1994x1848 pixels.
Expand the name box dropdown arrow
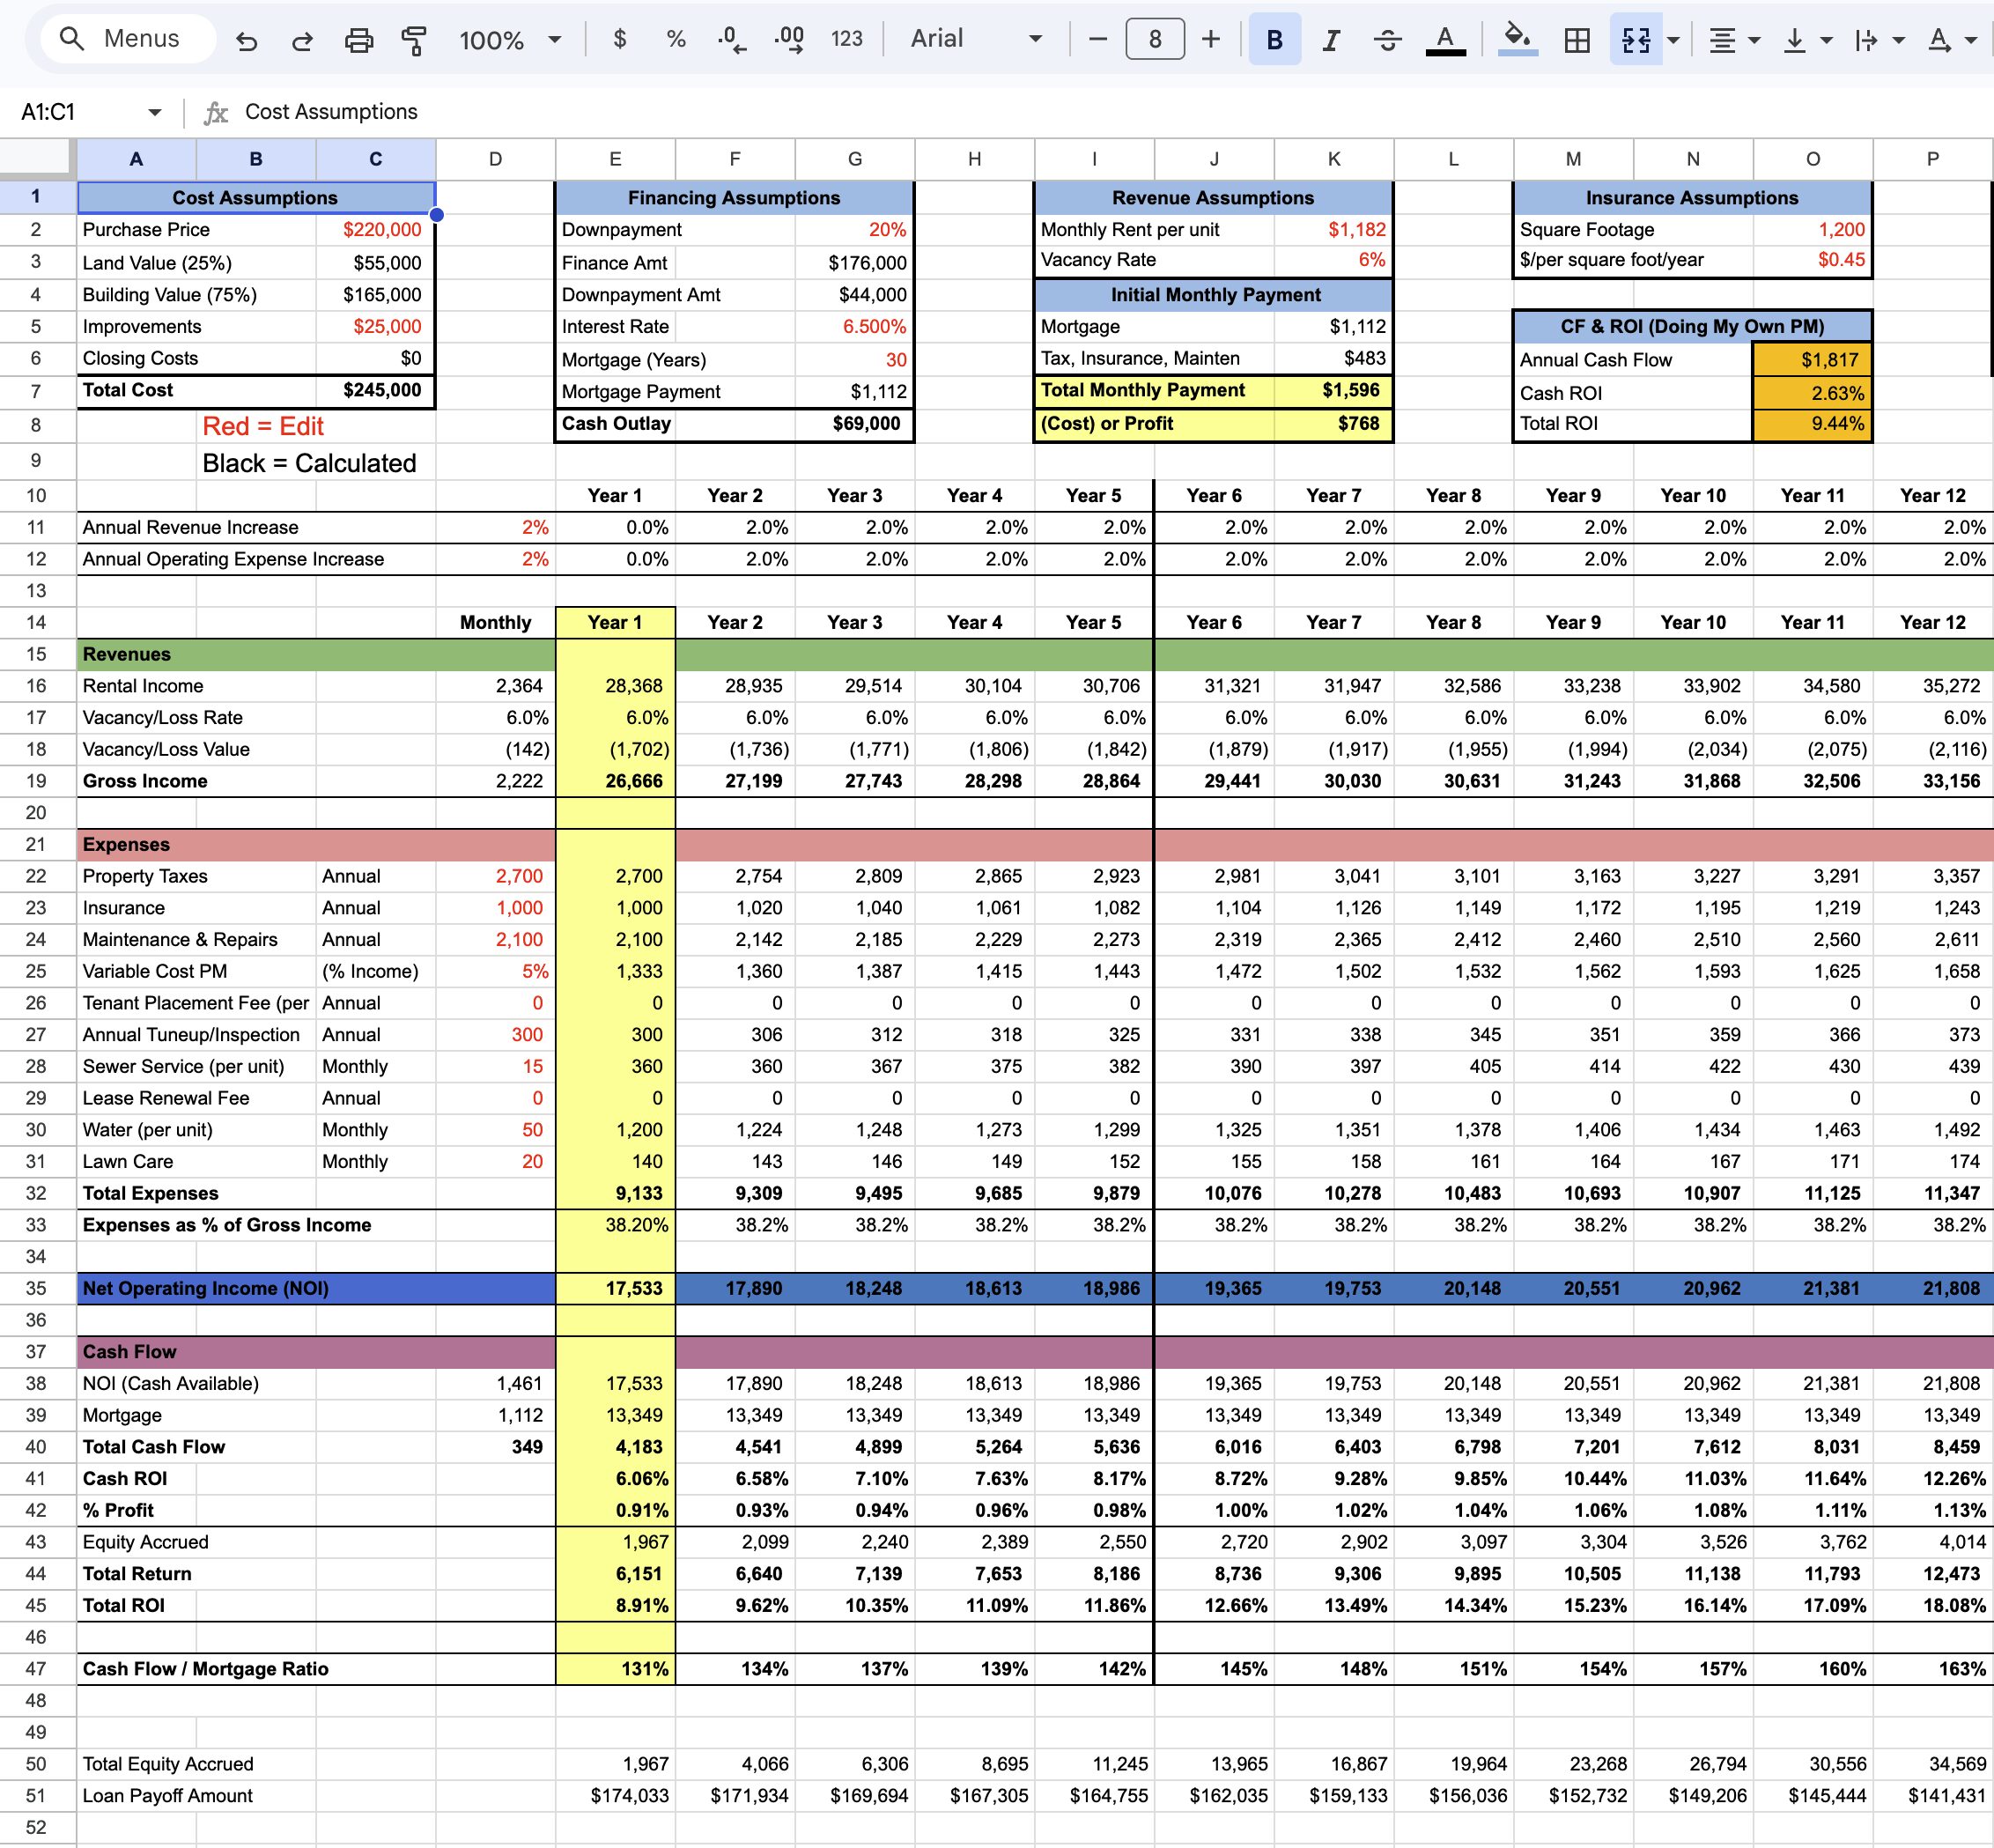click(x=154, y=112)
